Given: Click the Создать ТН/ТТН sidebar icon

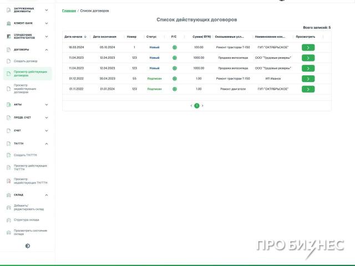Looking at the screenshot, I should 8,155.
